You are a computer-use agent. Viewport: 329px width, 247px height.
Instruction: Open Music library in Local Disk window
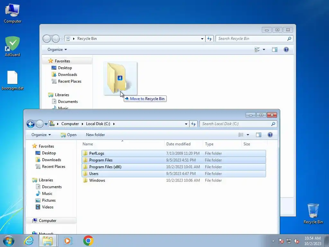pyautogui.click(x=47, y=193)
